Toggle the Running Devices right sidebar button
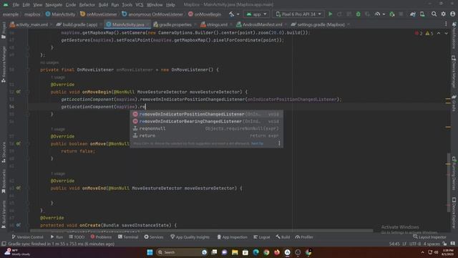 tap(454, 173)
